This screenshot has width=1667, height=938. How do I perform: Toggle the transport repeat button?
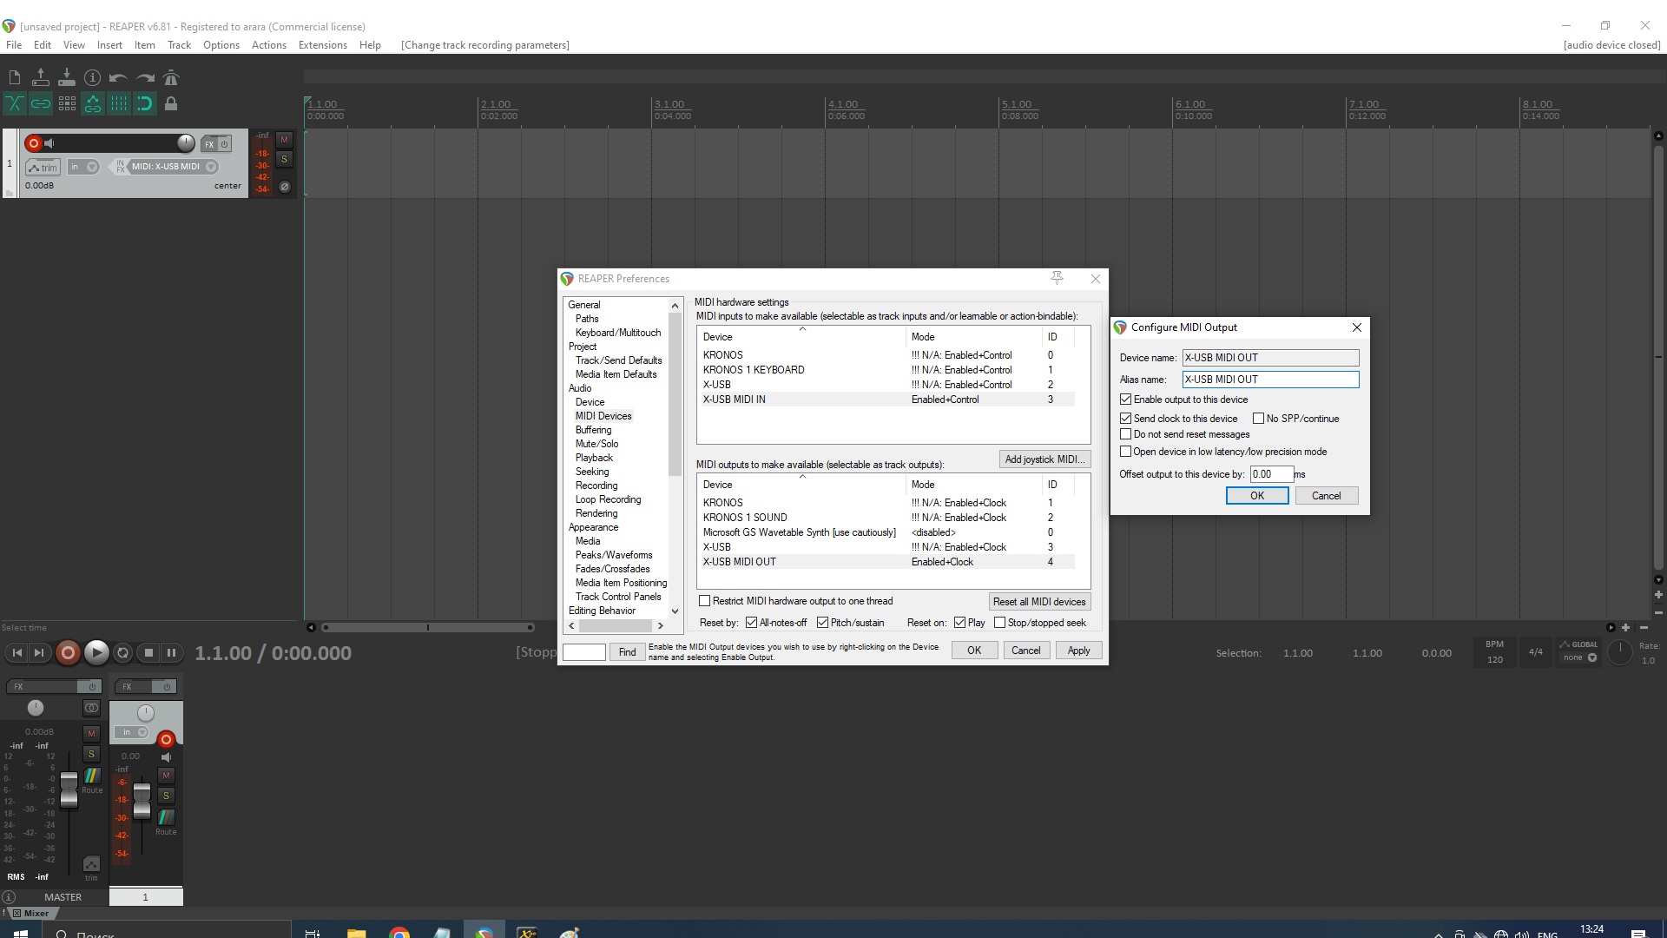123,653
